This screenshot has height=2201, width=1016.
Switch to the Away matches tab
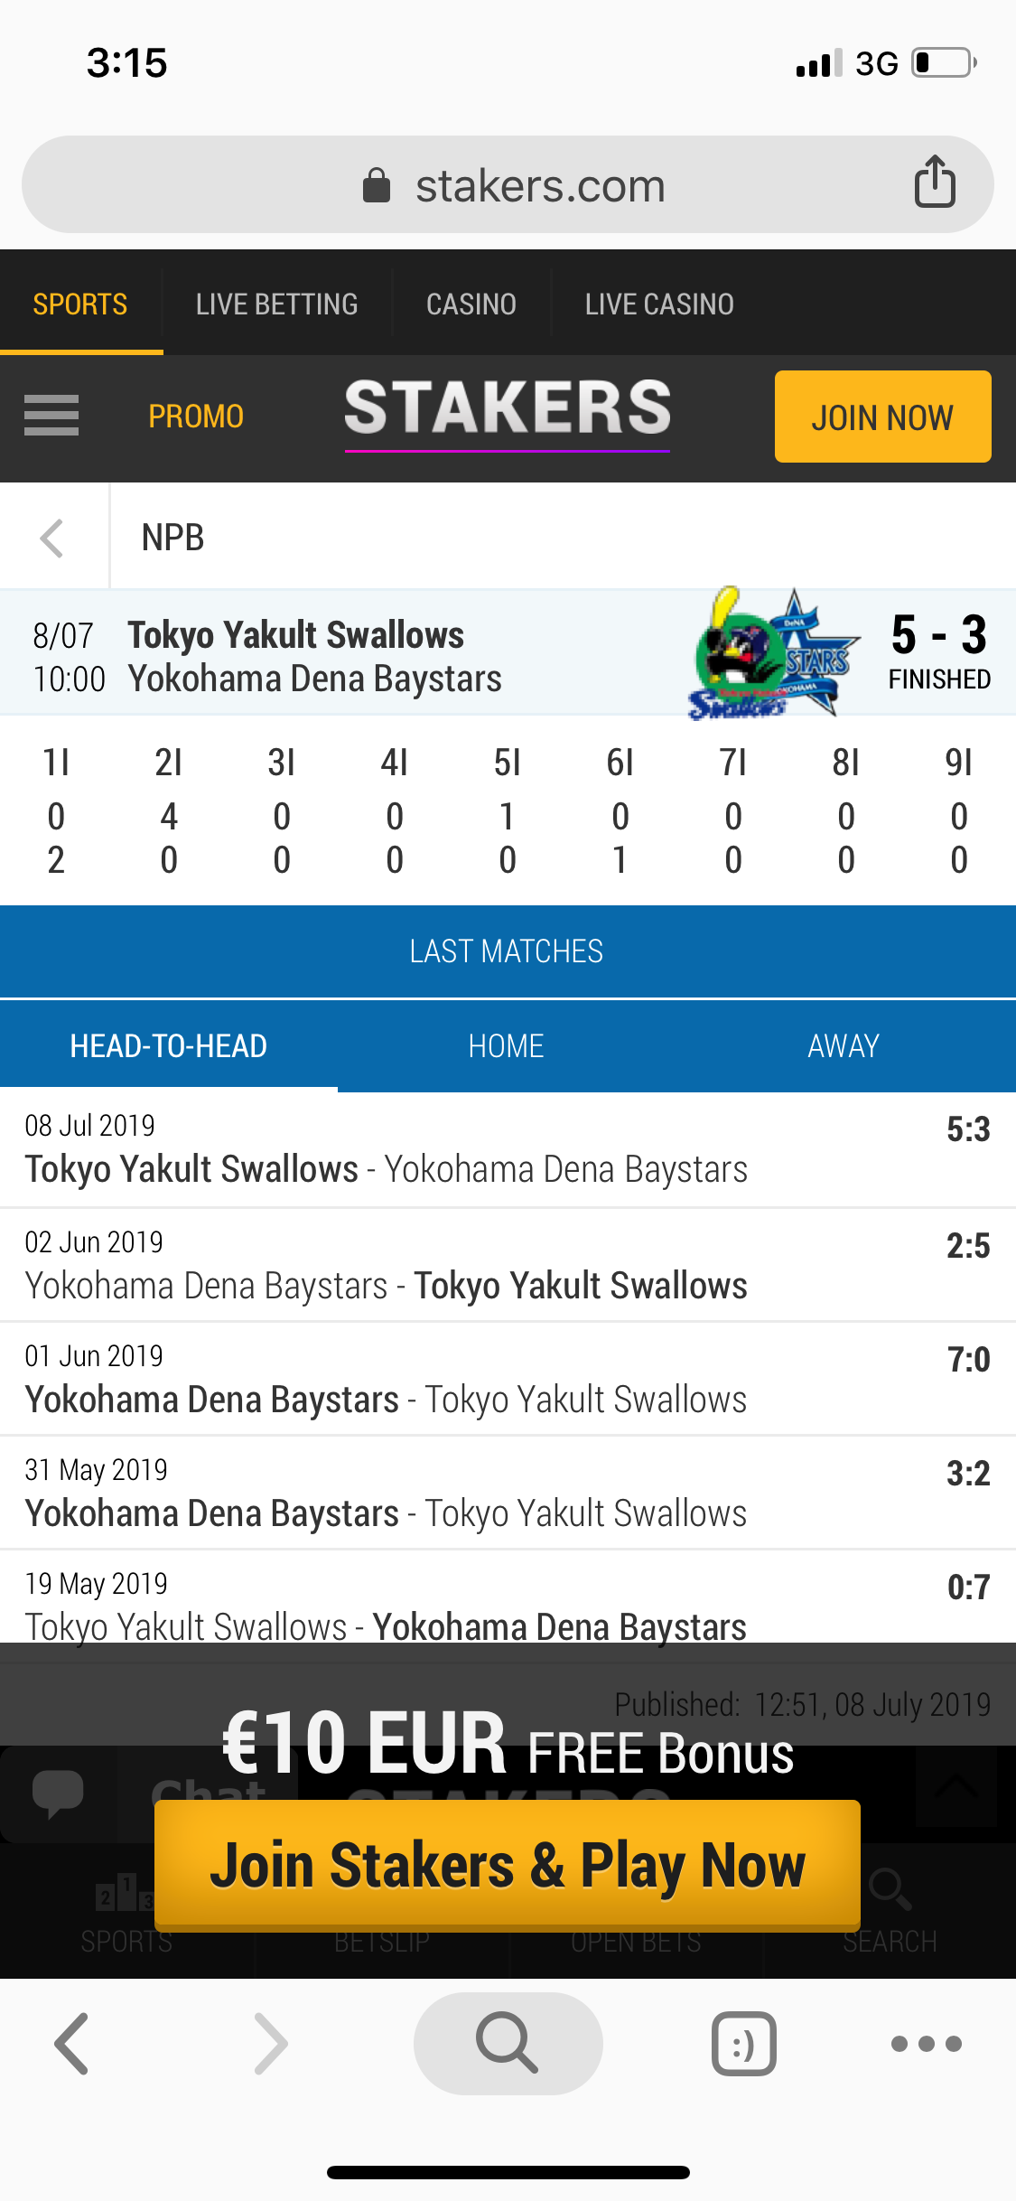[844, 1046]
